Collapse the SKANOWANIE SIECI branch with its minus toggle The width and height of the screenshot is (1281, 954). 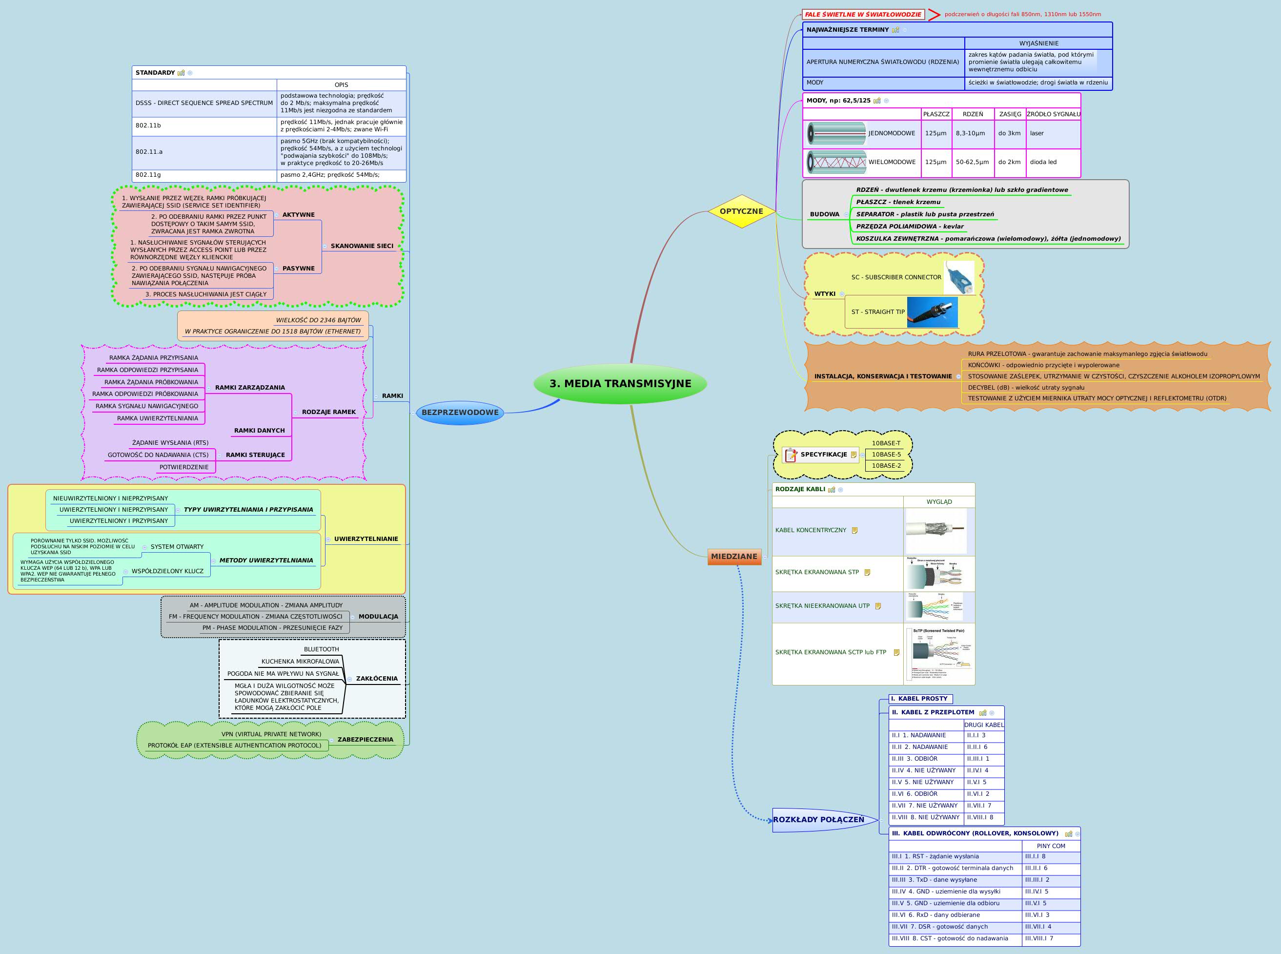(x=325, y=247)
